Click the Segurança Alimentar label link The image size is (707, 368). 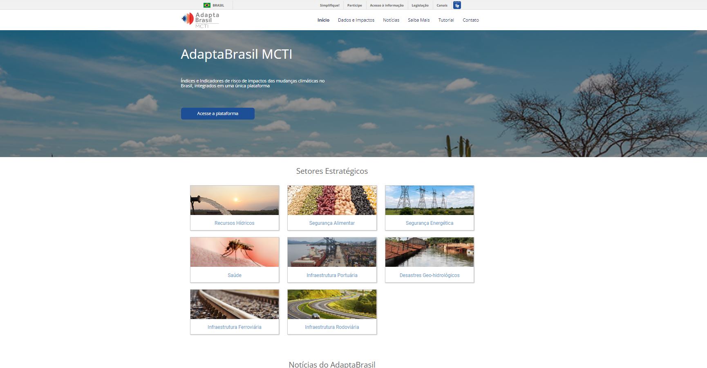pyautogui.click(x=332, y=223)
